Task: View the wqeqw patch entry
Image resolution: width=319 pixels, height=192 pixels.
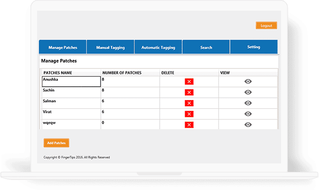Action: pyautogui.click(x=248, y=125)
